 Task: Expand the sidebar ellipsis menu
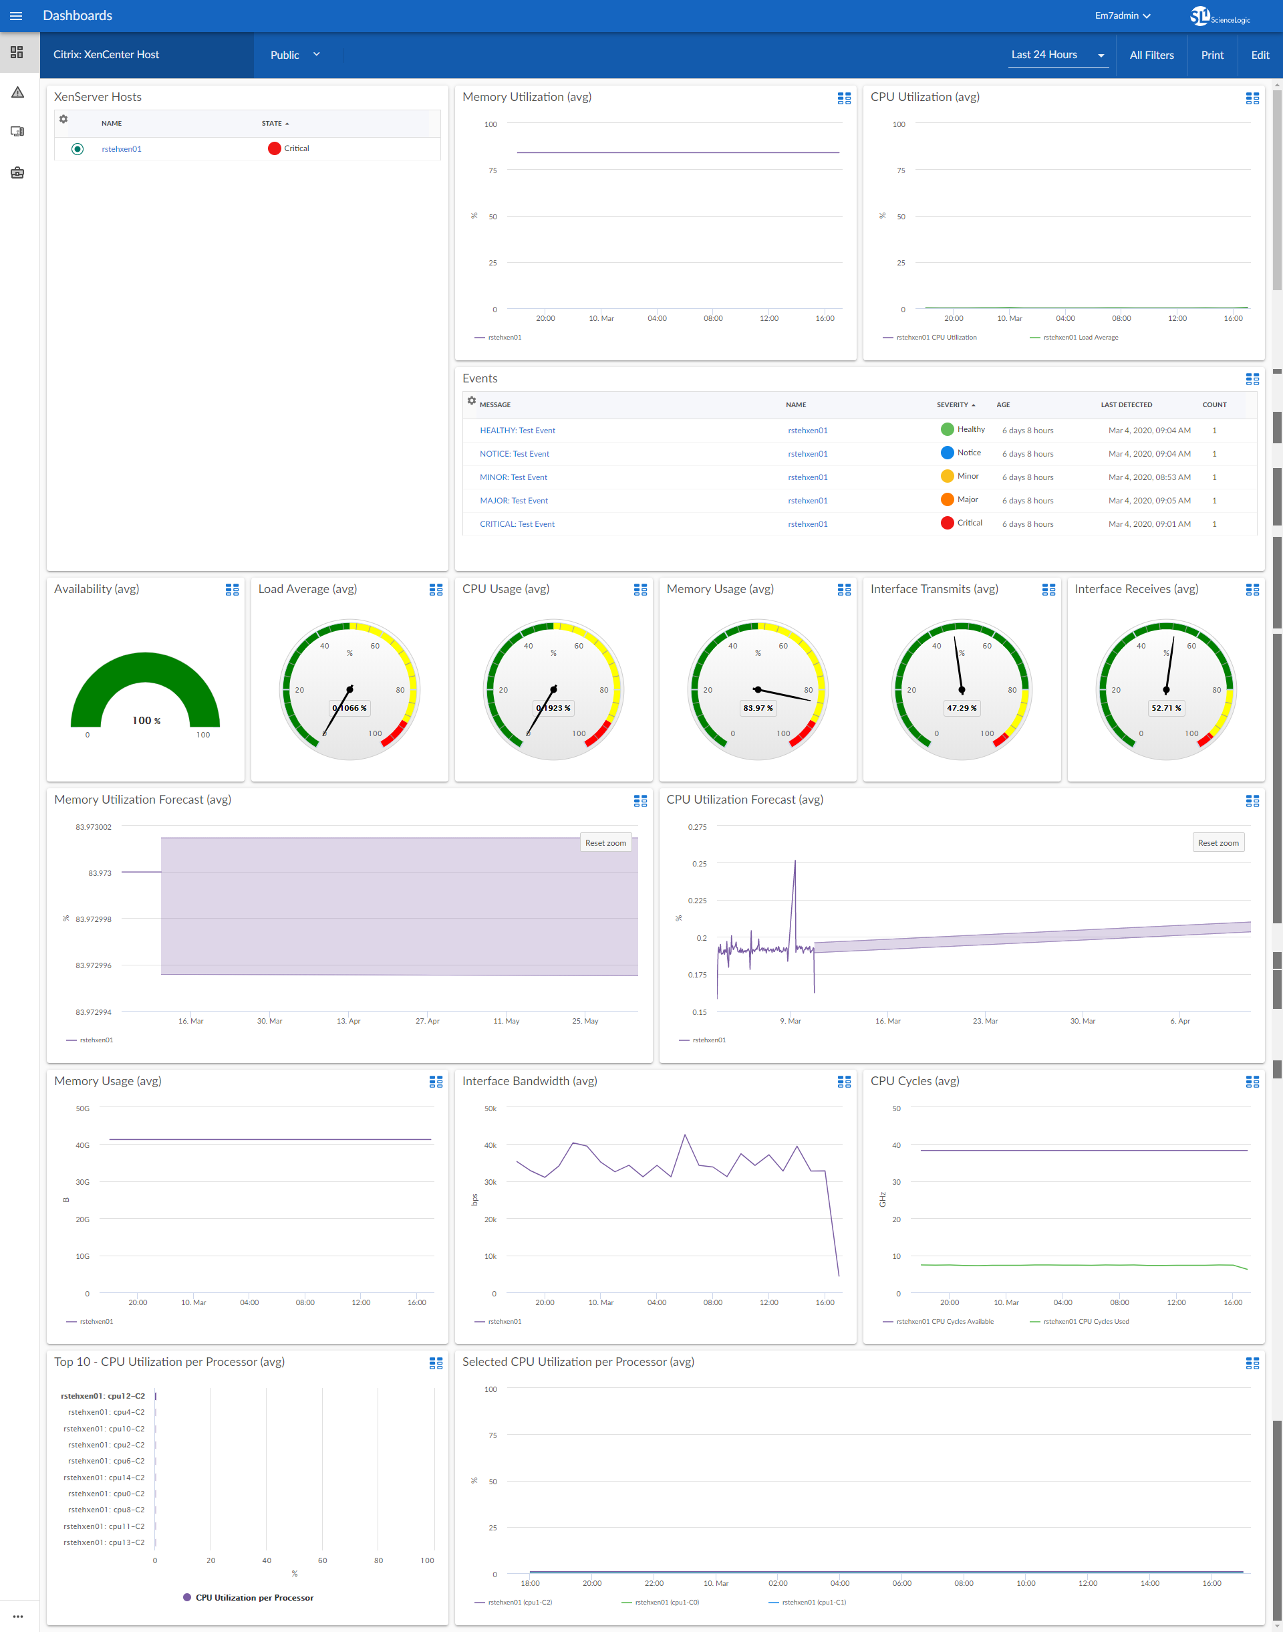click(x=17, y=1616)
